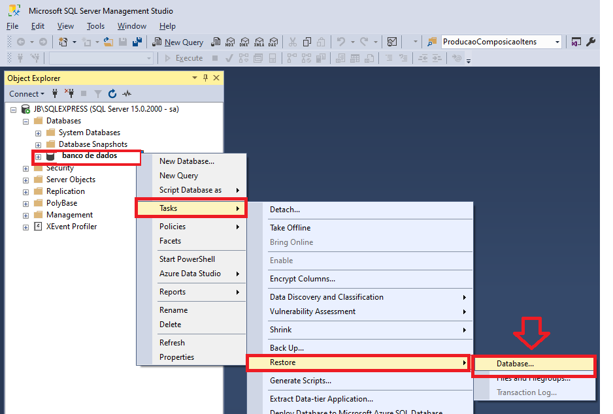Click the Disconnect plug icon
The height and width of the screenshot is (414, 613).
[x=69, y=93]
